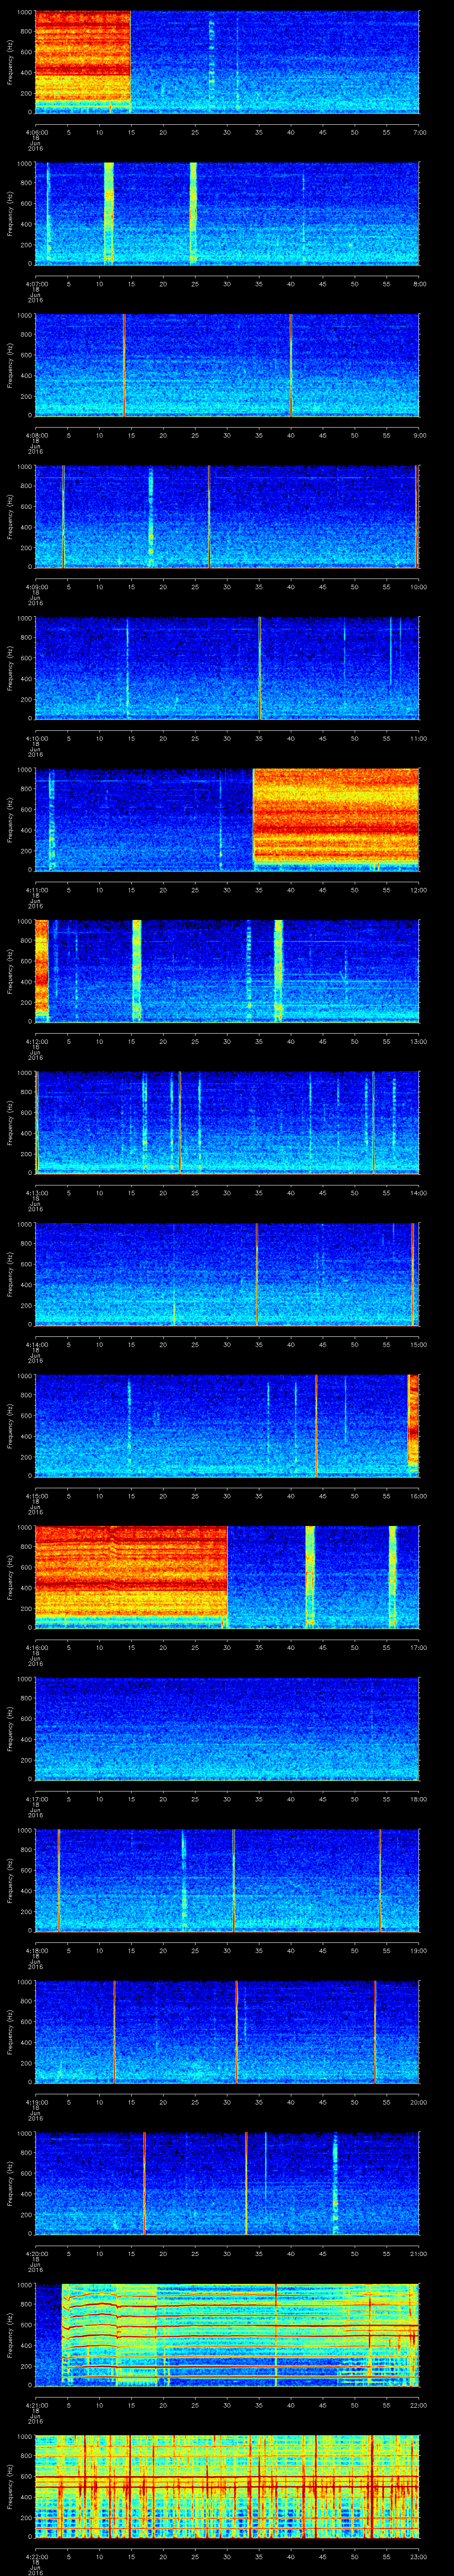Viewport: 454px width, 2576px height.
Task: Click the 17:00 end time label
Action: point(418,1648)
